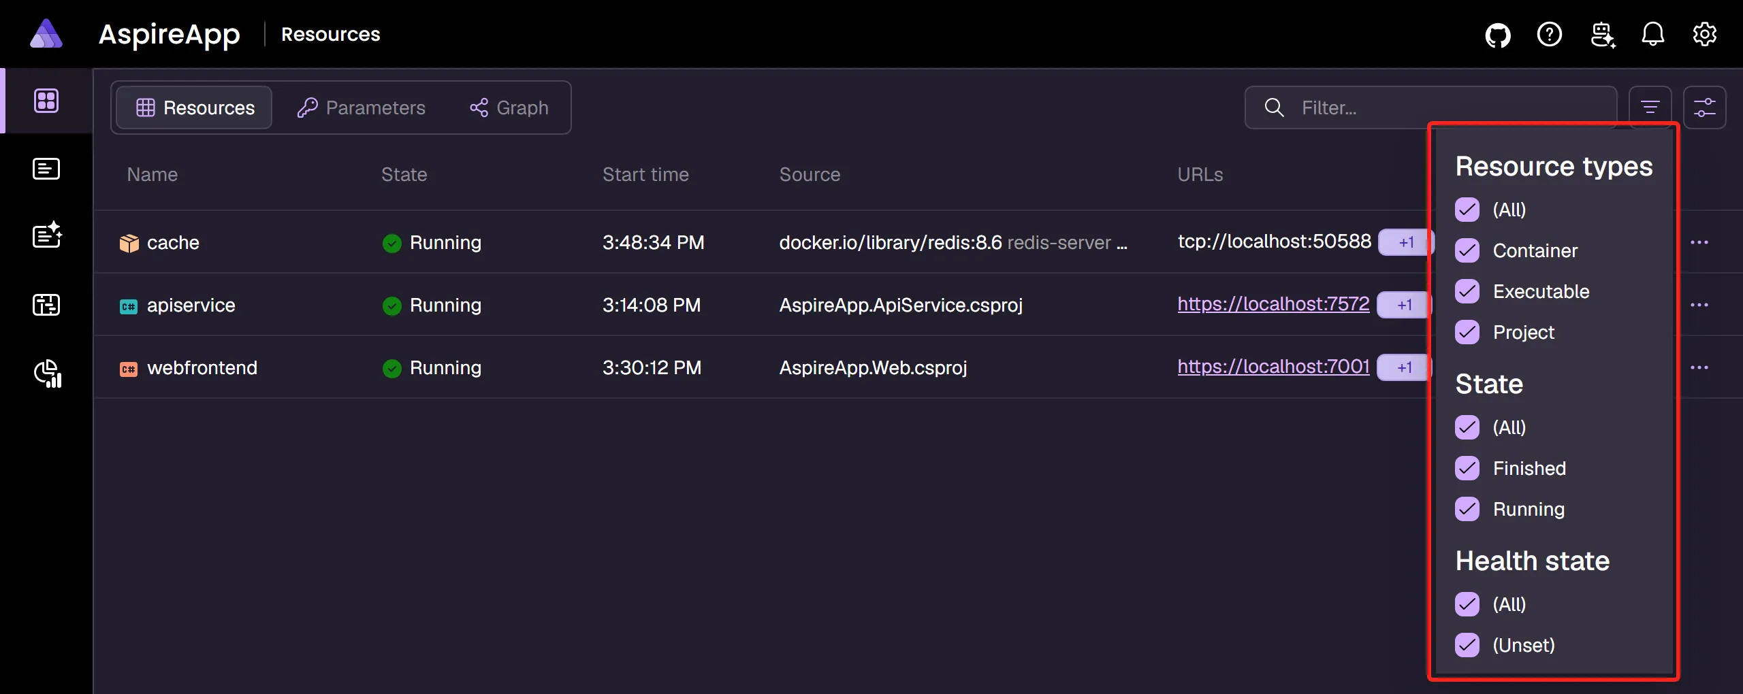Viewport: 1743px width, 694px height.
Task: Uncheck the Running state filter
Action: coord(1467,509)
